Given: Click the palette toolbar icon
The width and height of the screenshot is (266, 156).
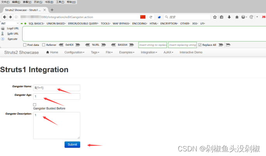Looking at the screenshot, I should [251, 17].
